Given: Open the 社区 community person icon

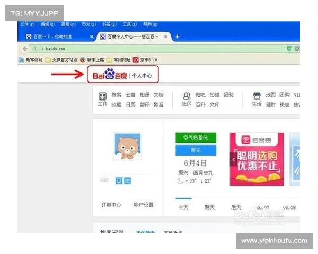Looking at the screenshot, I should 187,96.
